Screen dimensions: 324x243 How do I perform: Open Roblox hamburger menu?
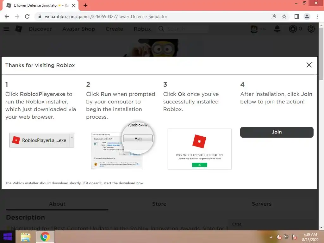[x=6, y=29]
